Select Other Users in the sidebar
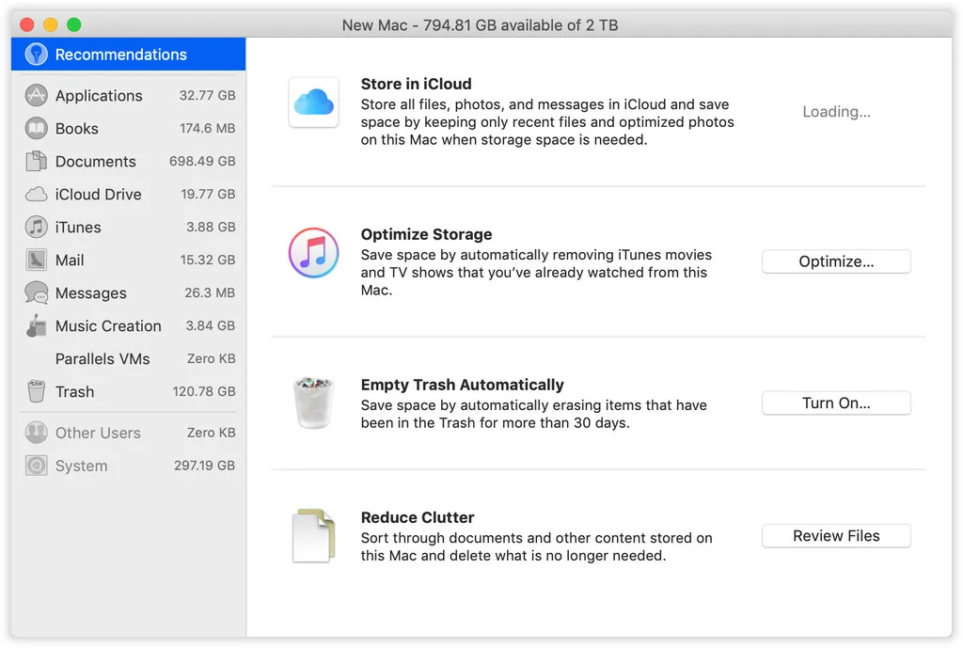Image resolution: width=963 pixels, height=648 pixels. point(128,433)
